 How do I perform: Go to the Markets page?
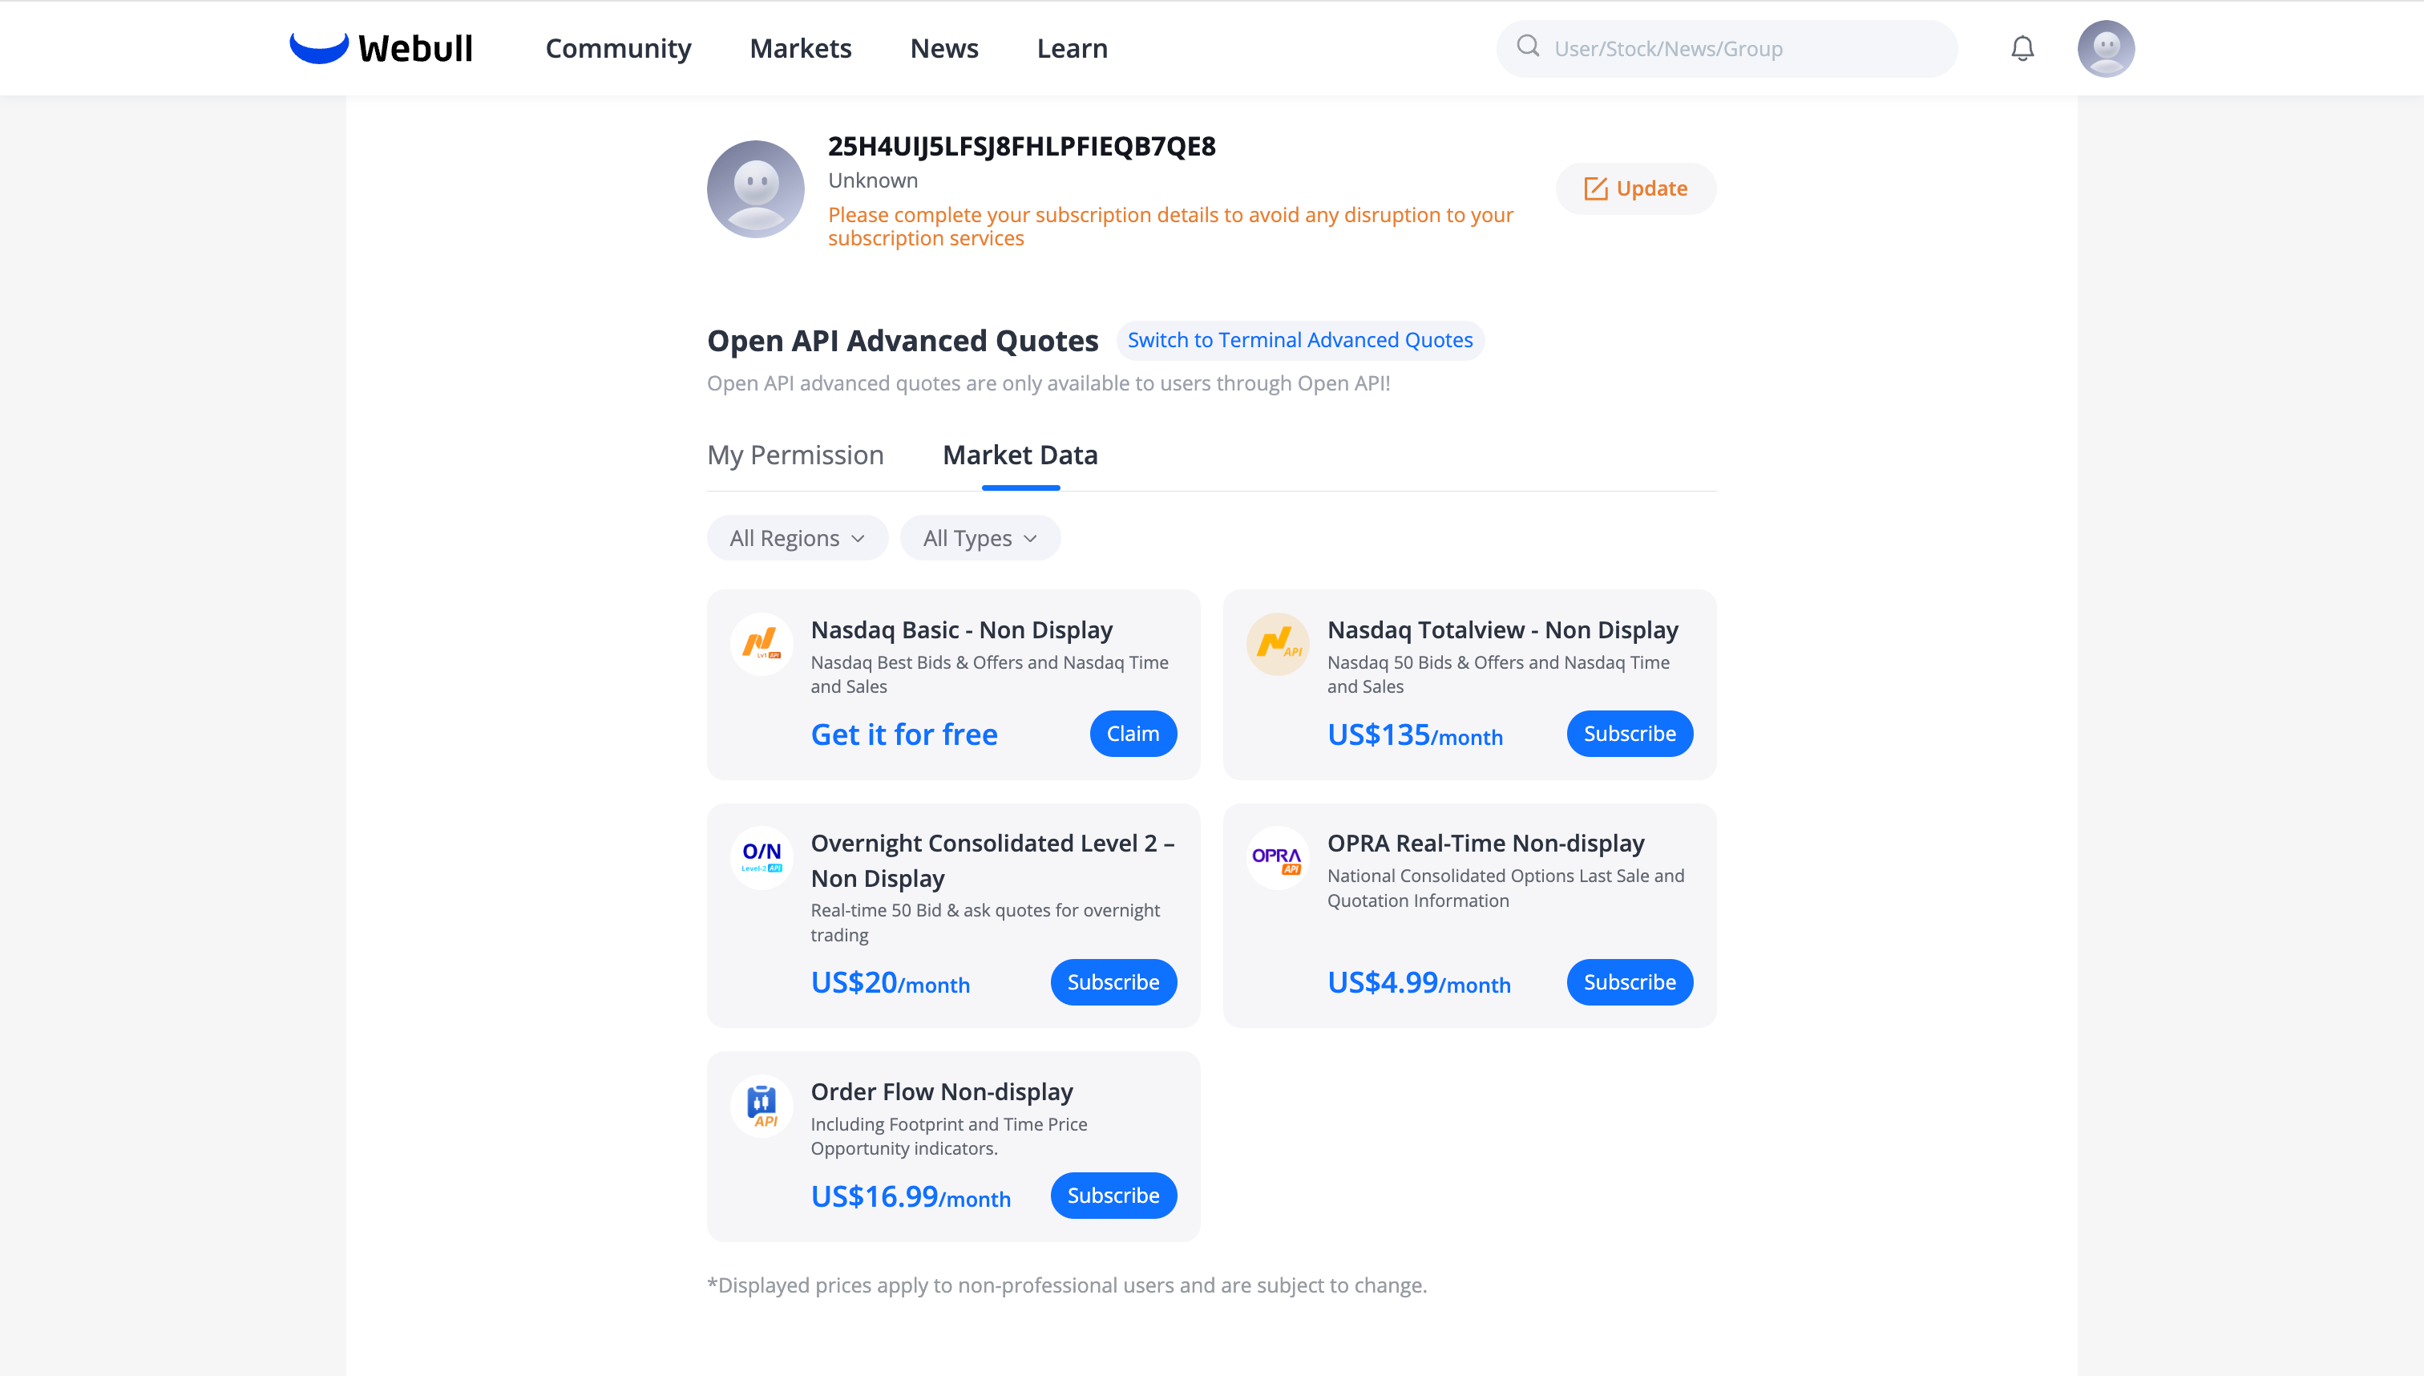click(x=800, y=48)
